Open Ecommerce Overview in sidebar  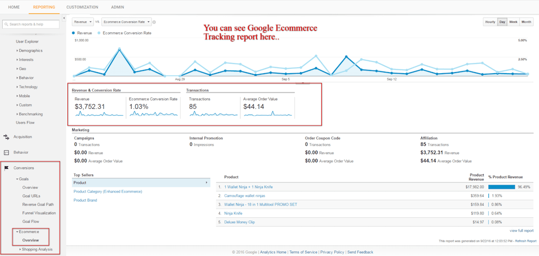pos(31,240)
